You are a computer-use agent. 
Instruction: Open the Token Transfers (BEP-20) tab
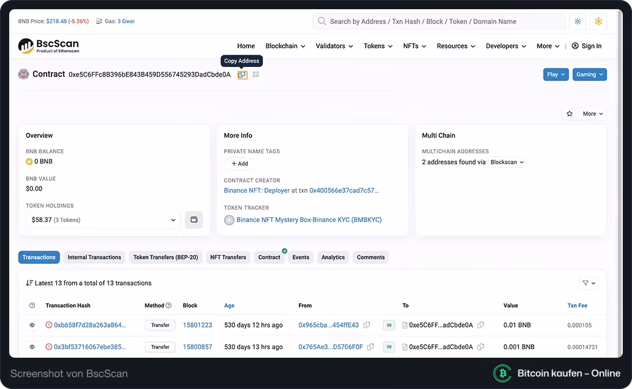pyautogui.click(x=166, y=257)
